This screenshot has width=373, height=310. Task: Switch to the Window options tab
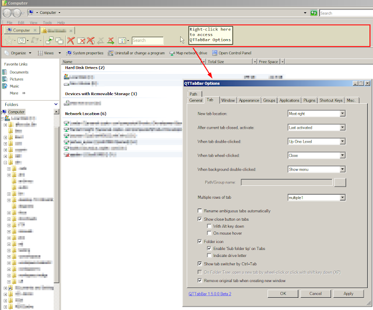[x=228, y=100]
